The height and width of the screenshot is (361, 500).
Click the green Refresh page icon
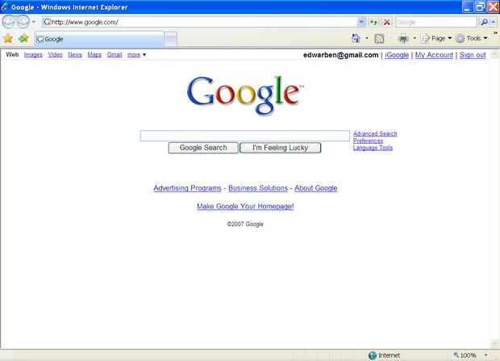tap(373, 22)
